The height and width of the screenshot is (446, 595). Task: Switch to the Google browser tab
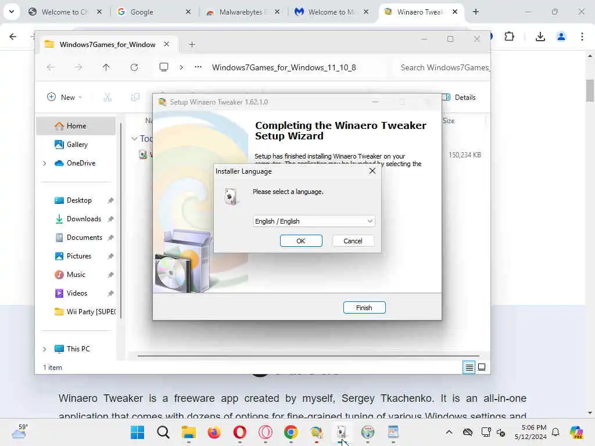[153, 12]
